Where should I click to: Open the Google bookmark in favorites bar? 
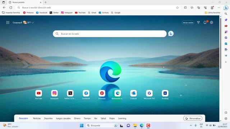116,13
